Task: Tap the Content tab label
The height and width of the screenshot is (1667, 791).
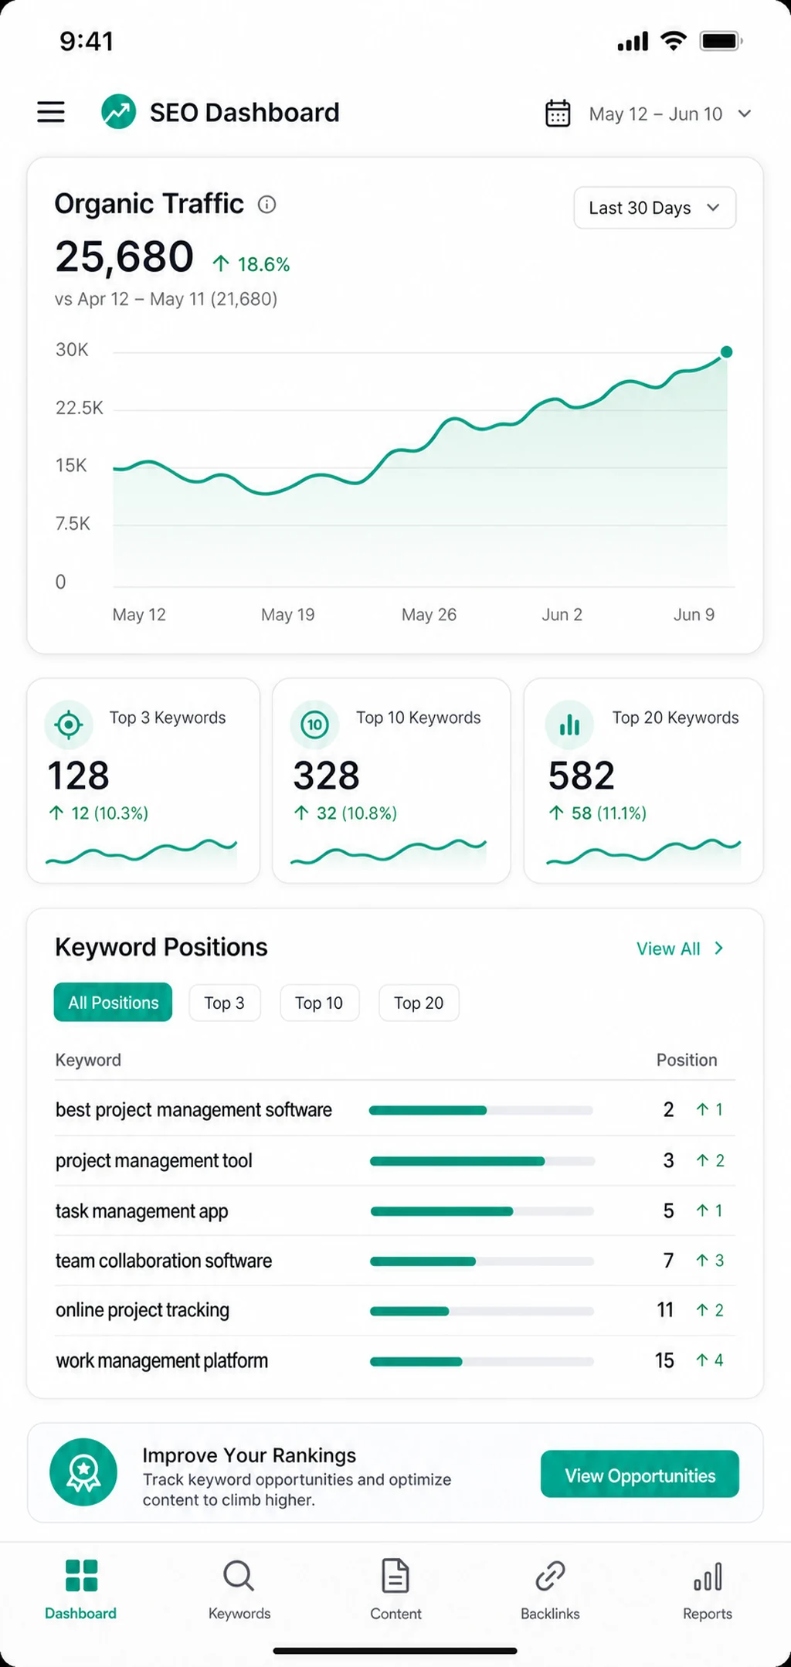Action: [395, 1614]
